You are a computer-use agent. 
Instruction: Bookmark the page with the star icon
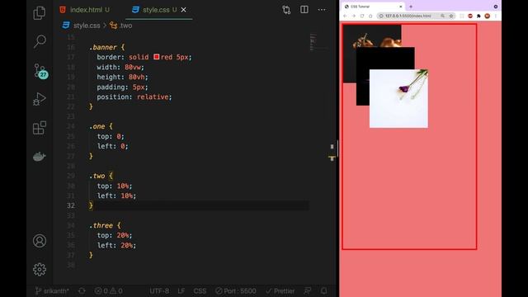[451, 16]
